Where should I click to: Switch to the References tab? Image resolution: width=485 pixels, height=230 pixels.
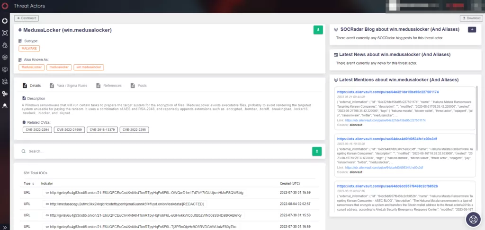tap(109, 85)
